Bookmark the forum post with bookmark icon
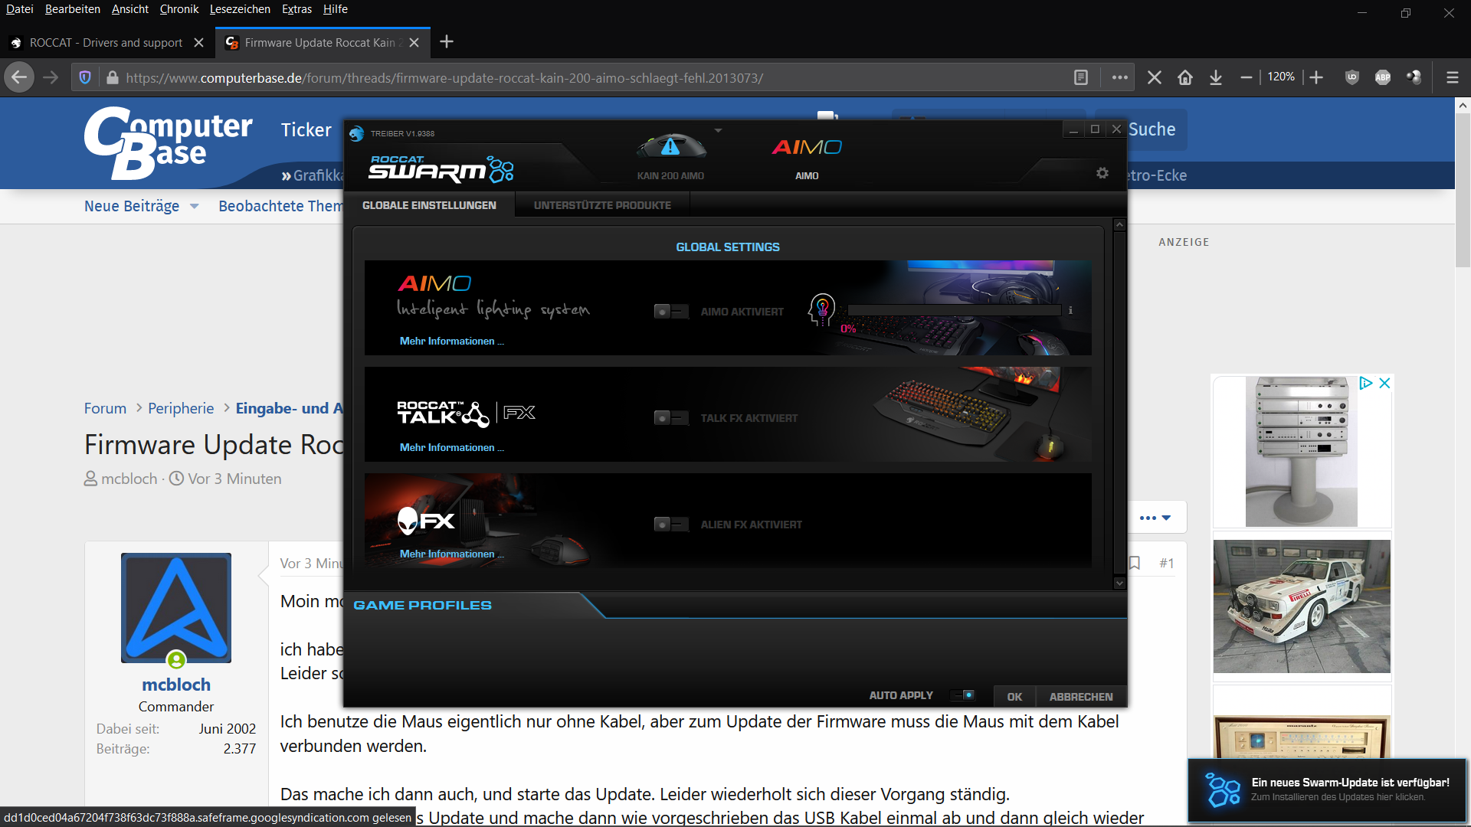The height and width of the screenshot is (827, 1471). [x=1135, y=563]
